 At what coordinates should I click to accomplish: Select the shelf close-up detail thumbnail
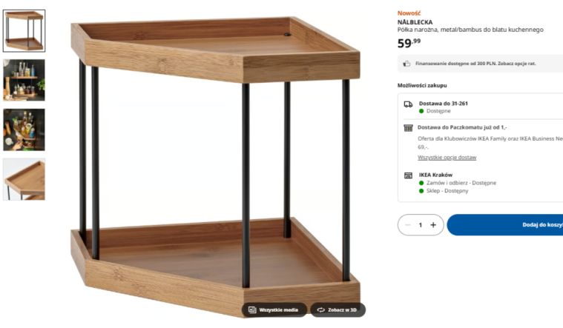click(x=24, y=179)
